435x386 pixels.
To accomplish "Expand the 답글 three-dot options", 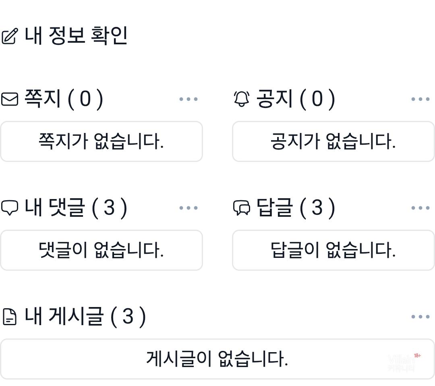I will click(x=420, y=208).
